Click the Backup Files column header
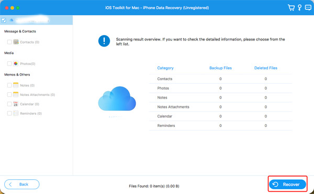The width and height of the screenshot is (314, 194). [x=220, y=68]
